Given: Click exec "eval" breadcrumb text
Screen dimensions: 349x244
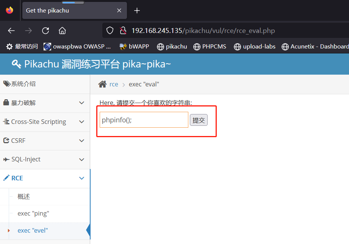Looking at the screenshot, I should (x=144, y=84).
